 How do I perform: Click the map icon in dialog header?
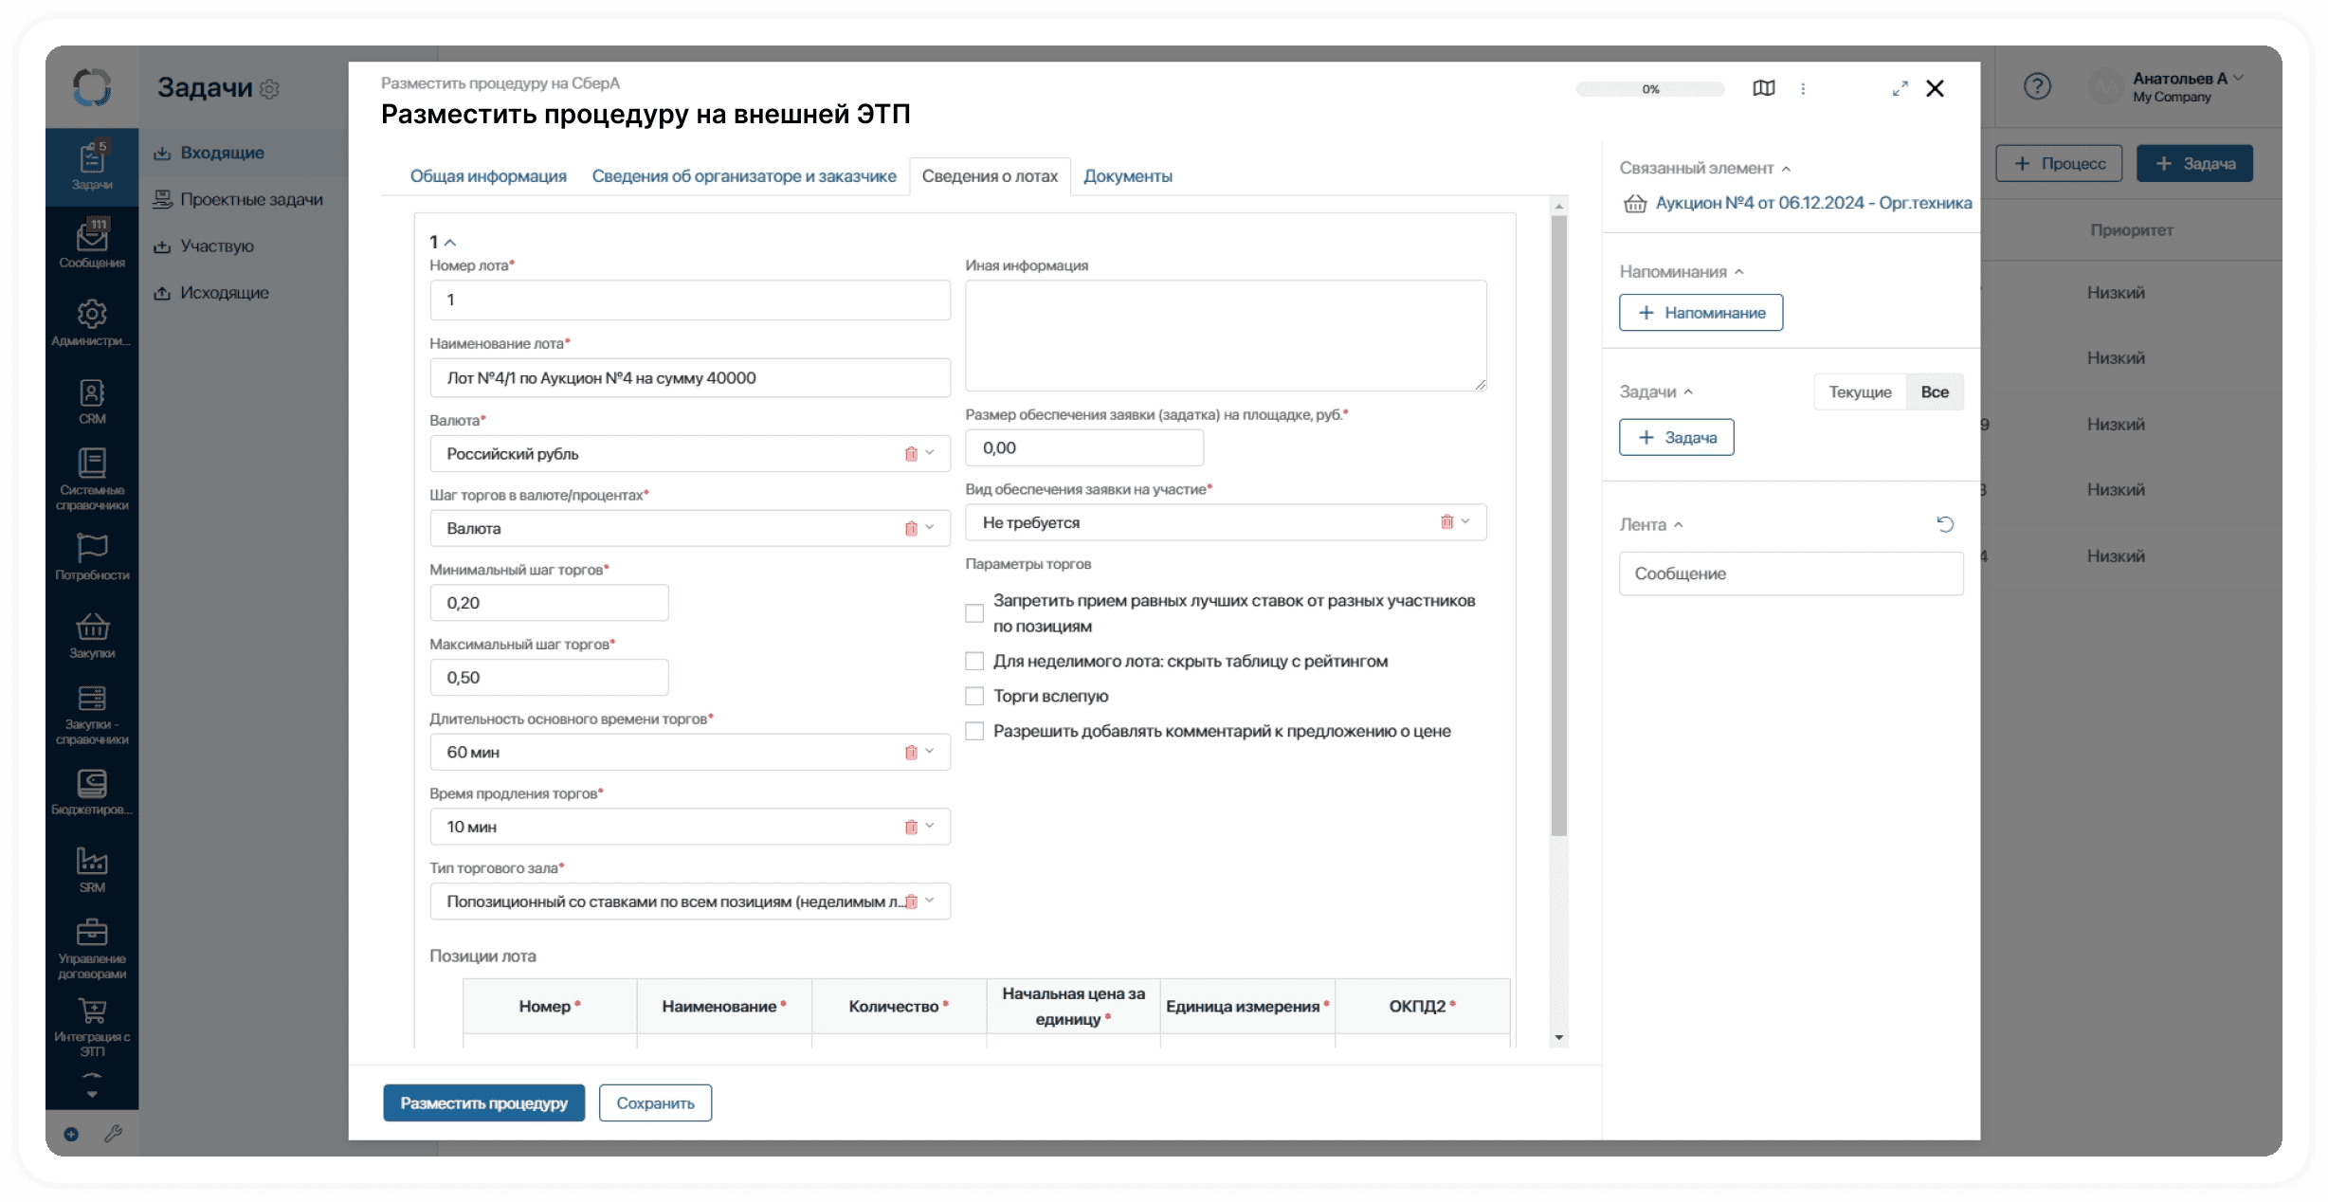tap(1763, 88)
